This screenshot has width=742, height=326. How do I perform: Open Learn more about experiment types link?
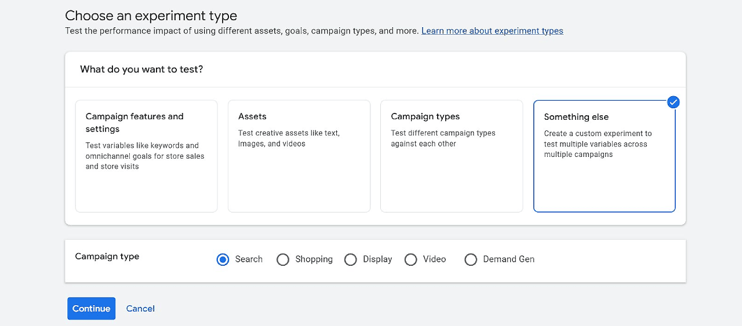coord(492,31)
